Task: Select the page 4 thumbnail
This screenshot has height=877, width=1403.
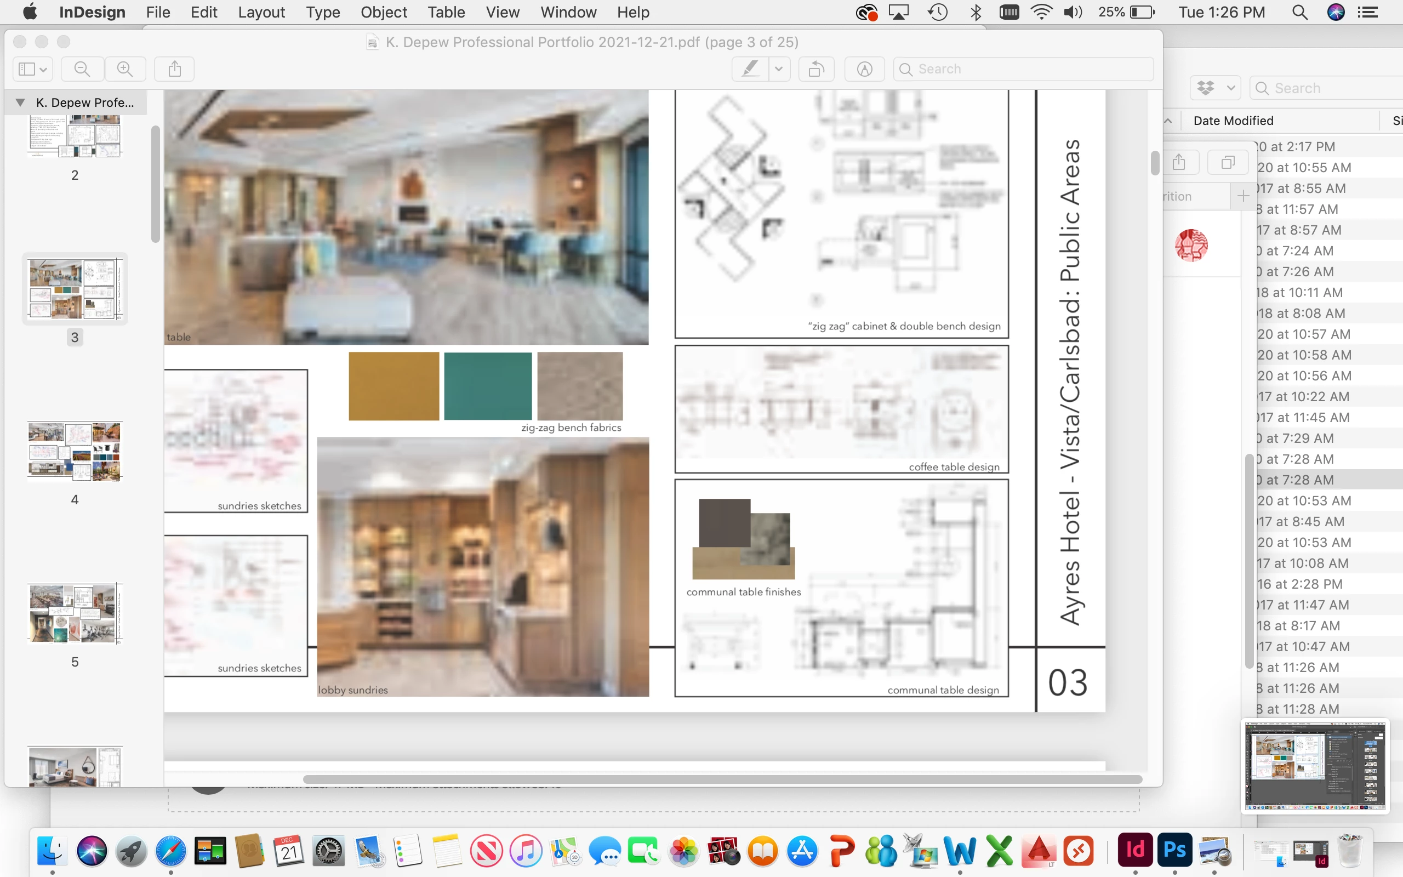Action: pos(75,452)
